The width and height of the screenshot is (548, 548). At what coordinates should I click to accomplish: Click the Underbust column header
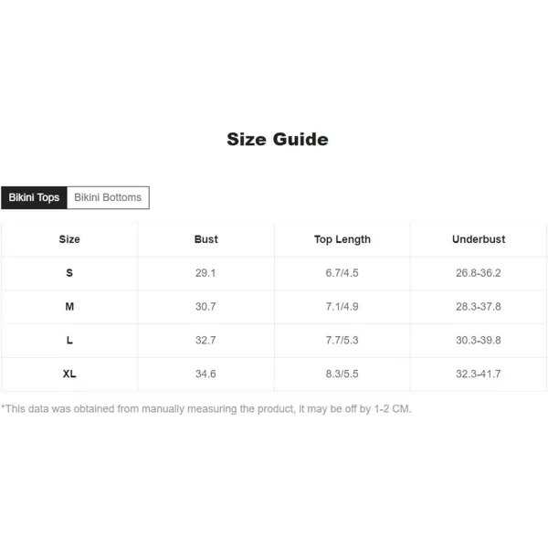[x=479, y=239]
